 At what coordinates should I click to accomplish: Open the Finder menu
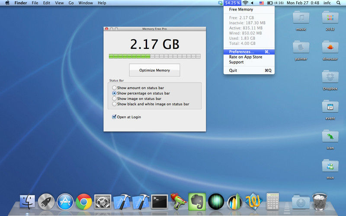pos(21,3)
